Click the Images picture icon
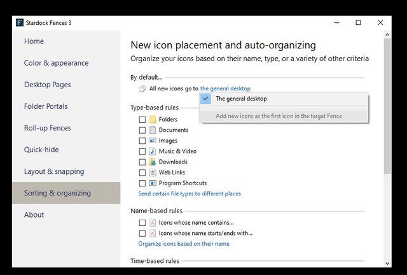Screen dimensions: 407x275 (153, 141)
